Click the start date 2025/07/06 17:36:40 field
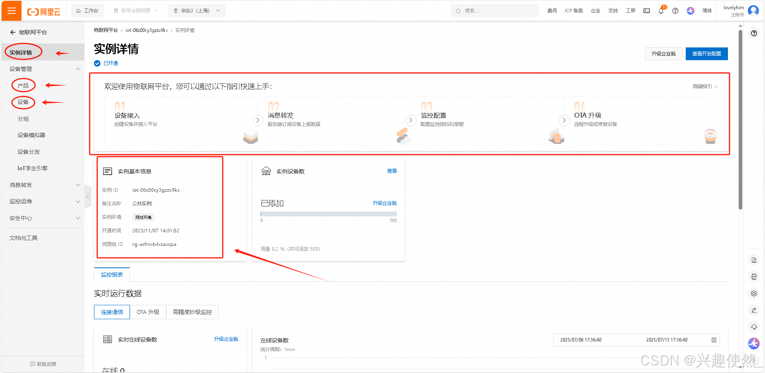Screen dimensions: 765x373 [x=581, y=340]
